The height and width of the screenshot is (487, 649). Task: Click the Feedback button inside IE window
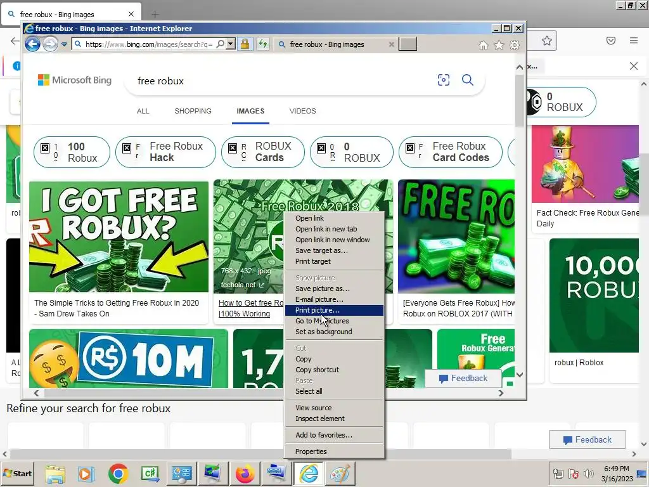[x=463, y=379]
